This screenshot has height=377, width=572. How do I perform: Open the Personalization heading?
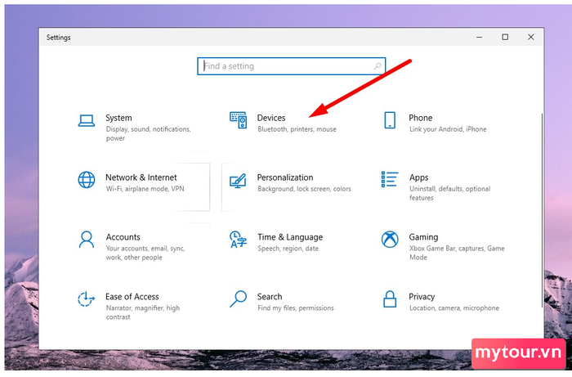(285, 177)
